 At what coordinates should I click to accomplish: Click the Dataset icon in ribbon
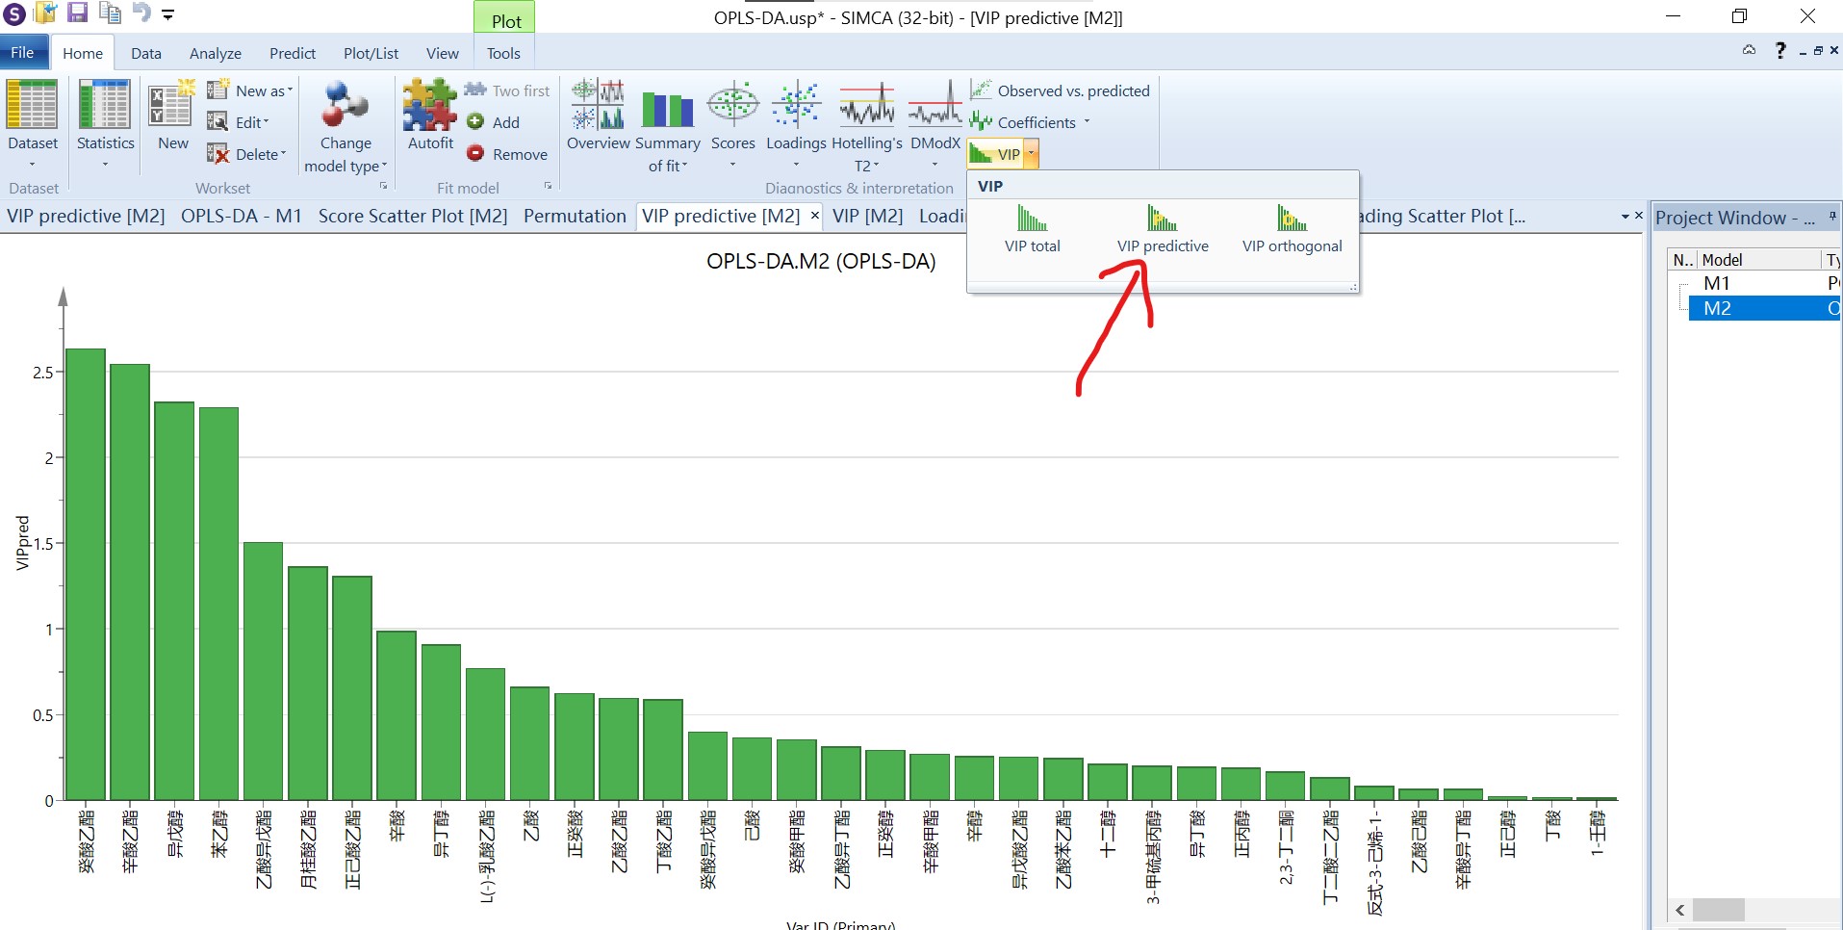click(32, 106)
